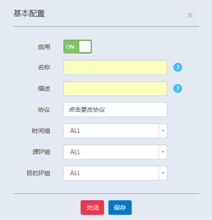Viewport: 212px width, 220px height.
Task: Click the white knob of the 启用 switch
Action: coord(85,47)
